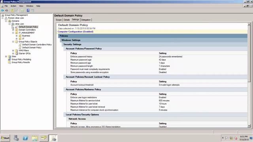Expand the IT organizational unit
This screenshot has width=253, height=142.
tap(17, 39)
